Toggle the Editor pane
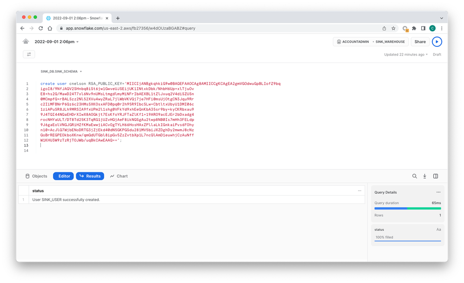464x283 pixels. pyautogui.click(x=63, y=176)
